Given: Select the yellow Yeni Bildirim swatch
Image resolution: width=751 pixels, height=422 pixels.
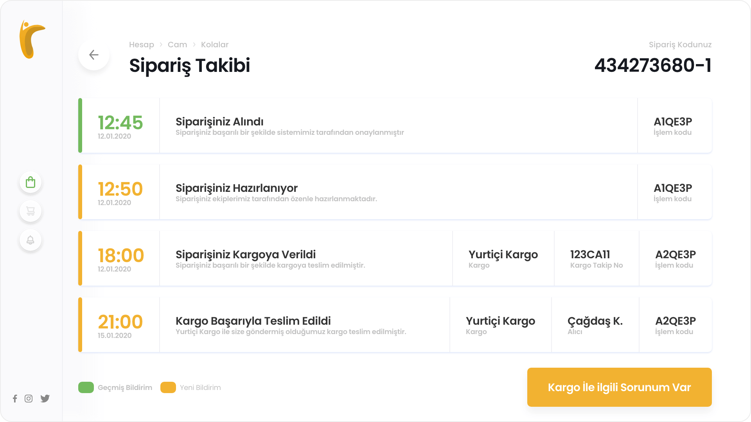Looking at the screenshot, I should click(168, 387).
